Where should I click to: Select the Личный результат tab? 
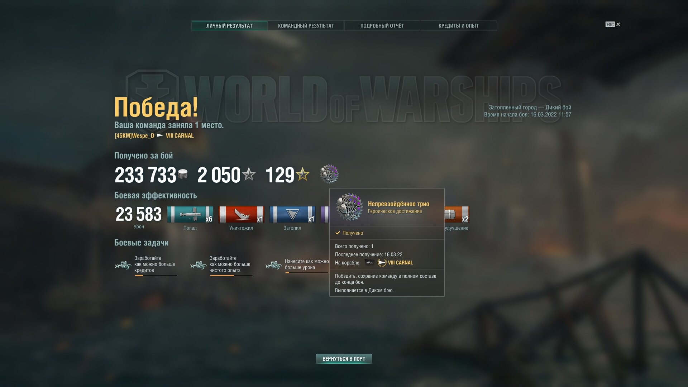coord(229,26)
